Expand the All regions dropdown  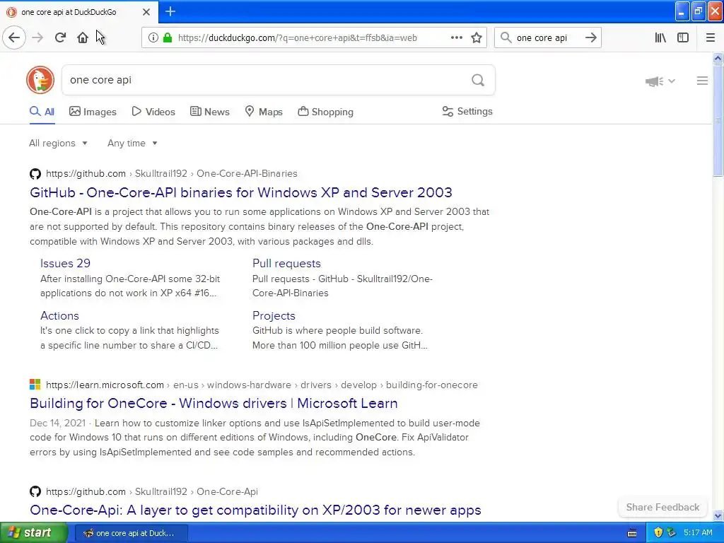58,143
